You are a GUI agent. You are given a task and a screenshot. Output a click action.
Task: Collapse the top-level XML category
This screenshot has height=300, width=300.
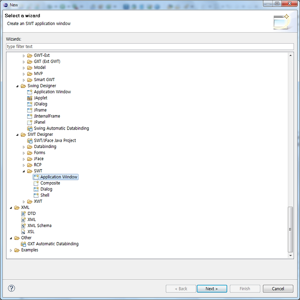11,208
